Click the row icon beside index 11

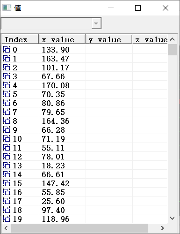(7, 147)
